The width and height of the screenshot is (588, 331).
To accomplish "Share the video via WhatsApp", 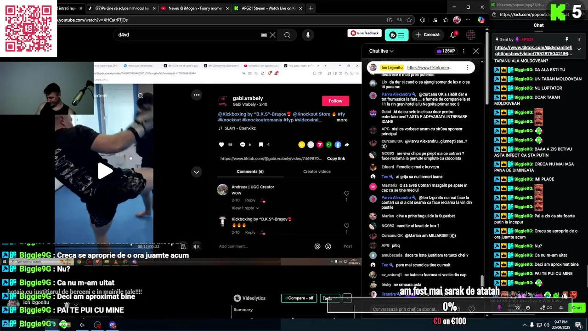I will (x=329, y=144).
